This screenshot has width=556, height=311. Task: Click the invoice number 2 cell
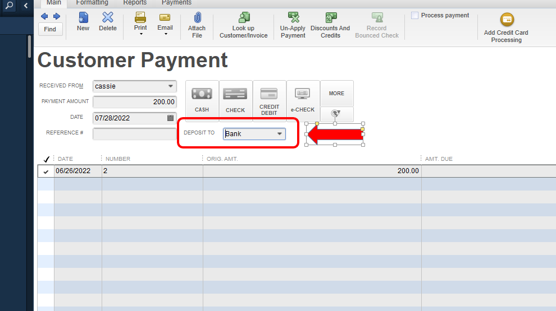click(x=152, y=171)
